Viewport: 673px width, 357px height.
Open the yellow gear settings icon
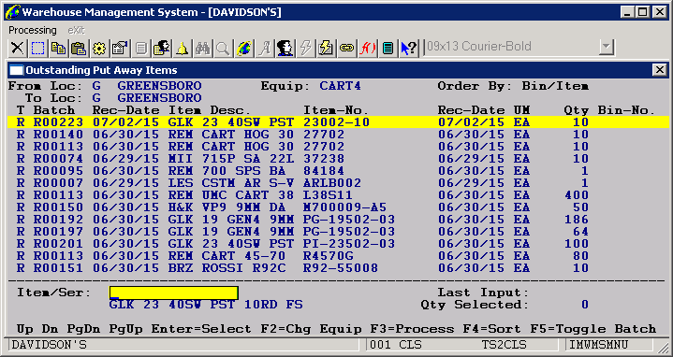(x=99, y=48)
